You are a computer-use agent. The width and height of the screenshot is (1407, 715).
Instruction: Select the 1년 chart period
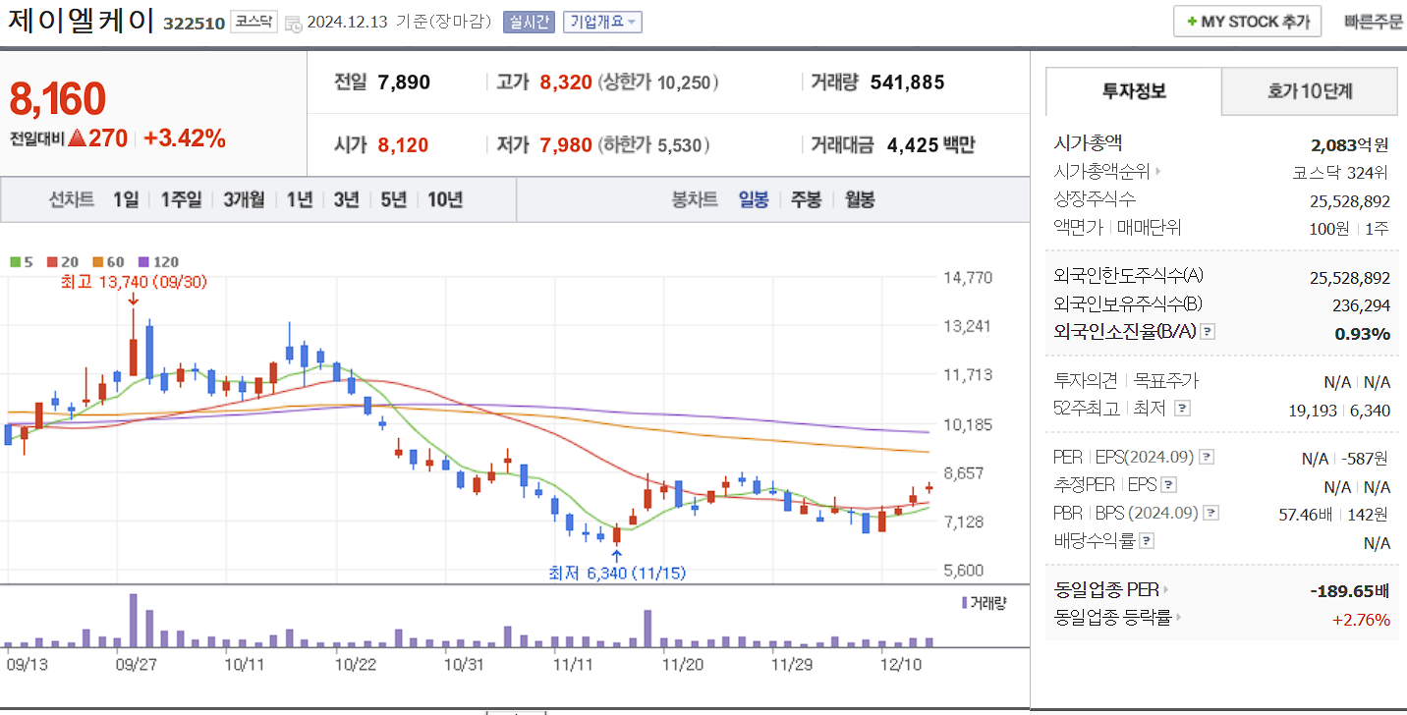tap(297, 199)
